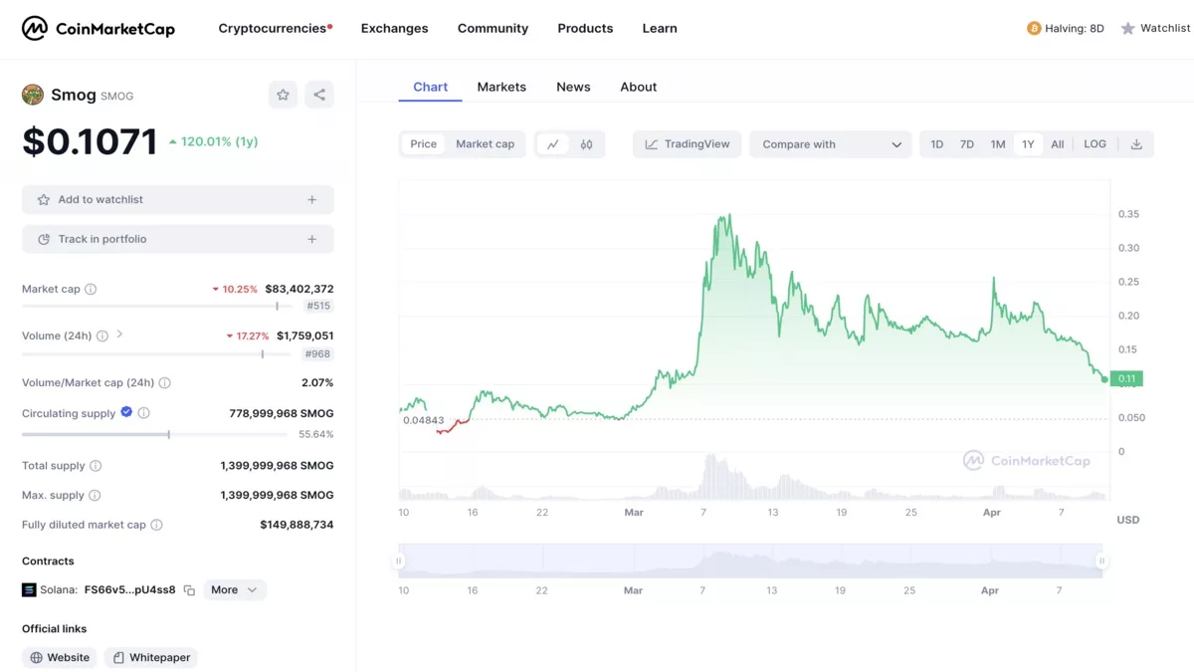Click the current price 0.11 chart label
1194x672 pixels.
[x=1127, y=378]
